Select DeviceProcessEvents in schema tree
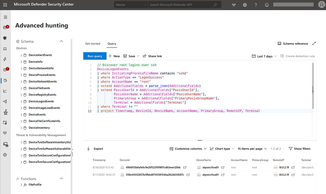326x194 pixels. tap(42, 75)
